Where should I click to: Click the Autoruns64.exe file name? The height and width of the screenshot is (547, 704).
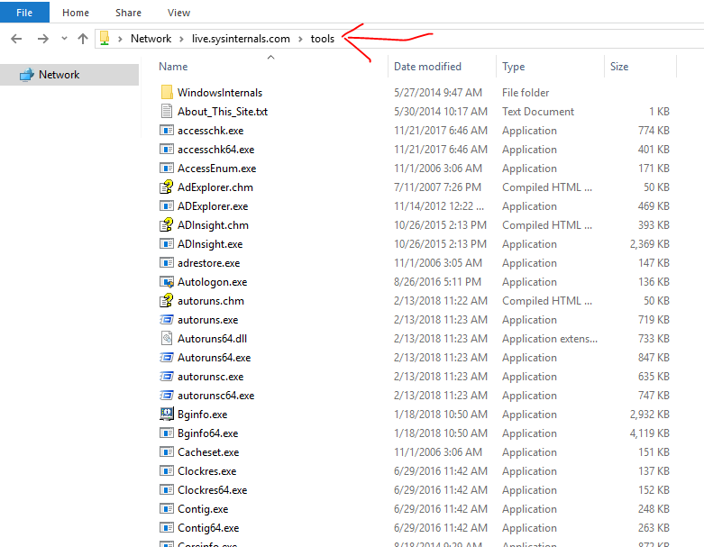point(214,358)
